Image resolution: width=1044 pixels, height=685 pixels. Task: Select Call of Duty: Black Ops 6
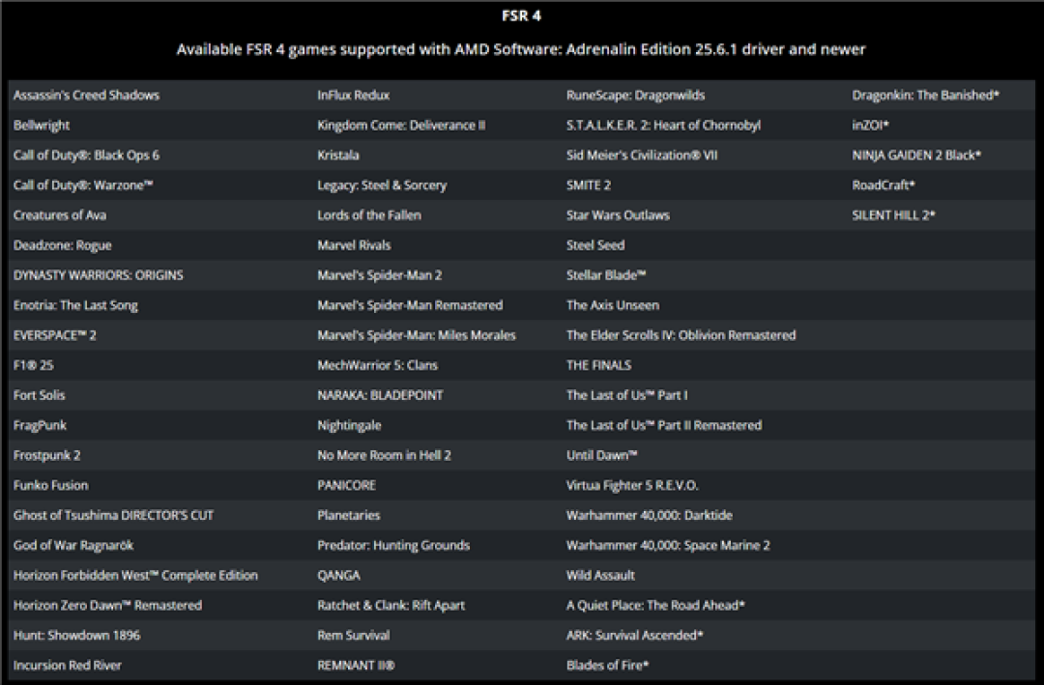tap(87, 156)
